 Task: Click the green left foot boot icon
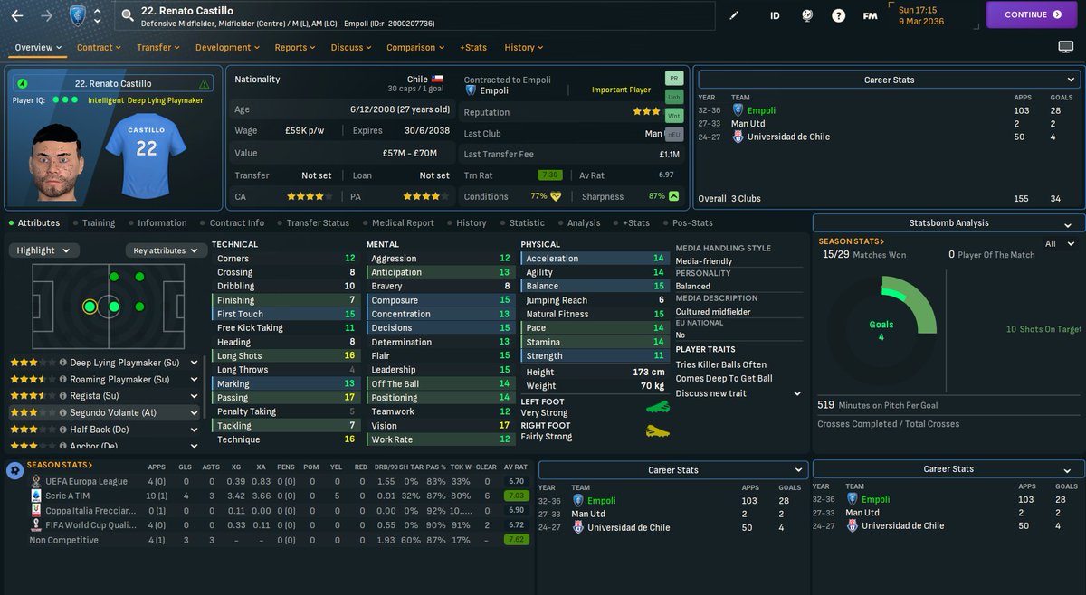click(x=658, y=407)
